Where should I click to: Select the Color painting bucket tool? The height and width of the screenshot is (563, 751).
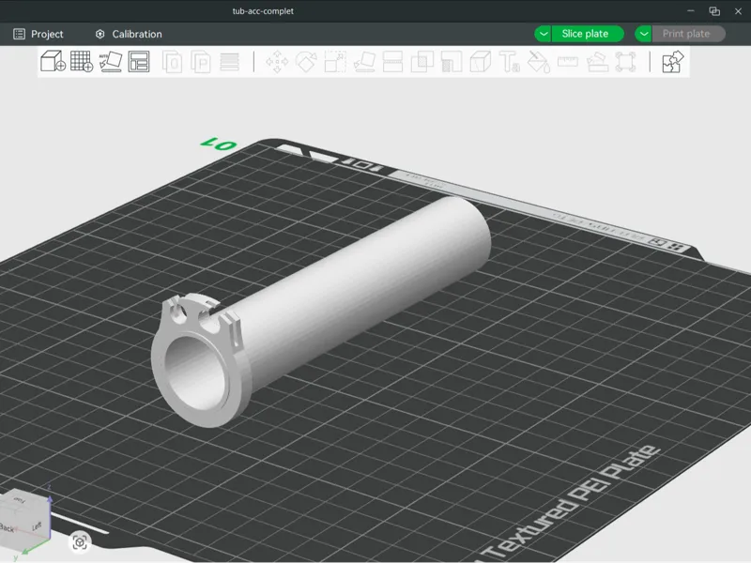tap(539, 62)
